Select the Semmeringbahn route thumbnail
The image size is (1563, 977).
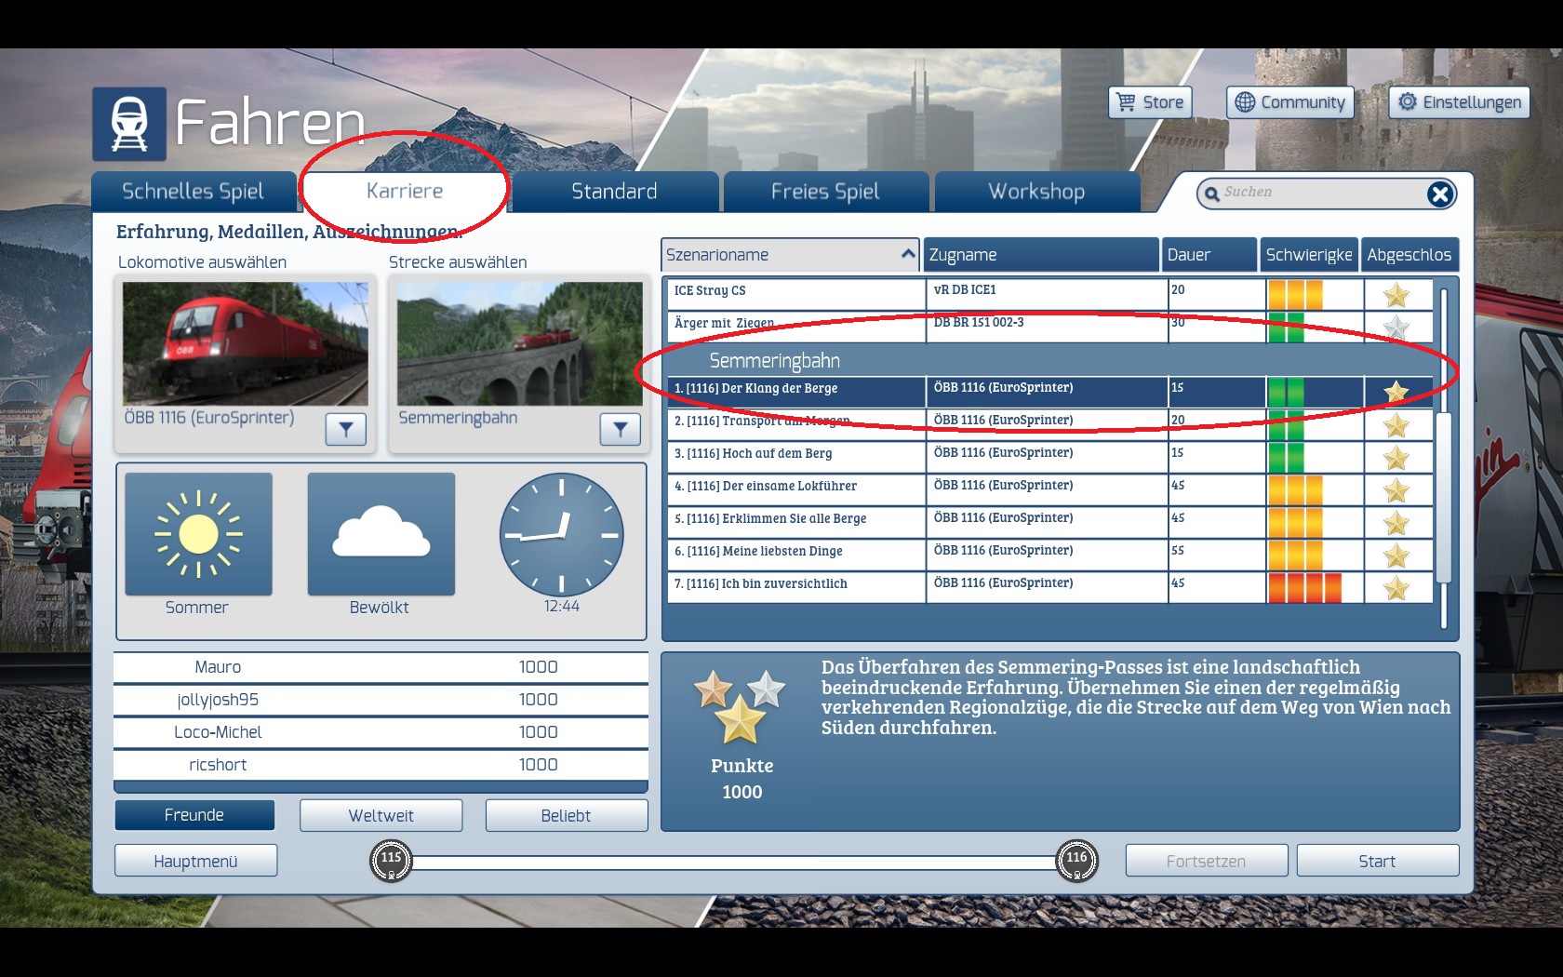coord(519,343)
